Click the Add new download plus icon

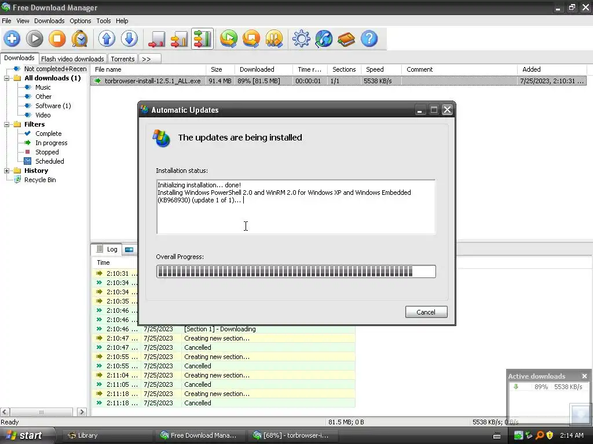(12, 39)
